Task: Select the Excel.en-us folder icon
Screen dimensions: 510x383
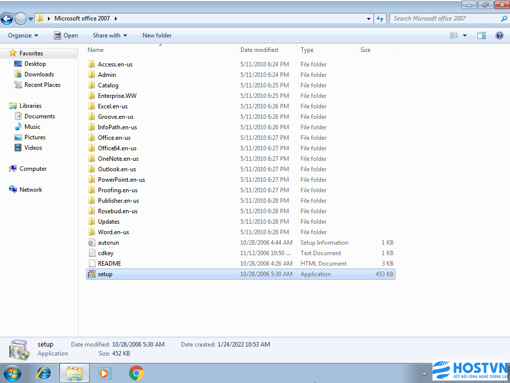Action: [x=91, y=106]
